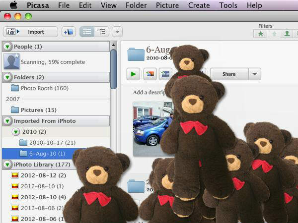Filter by starred photos
Image resolution: width=298 pixels, height=223 pixels.
click(x=261, y=34)
